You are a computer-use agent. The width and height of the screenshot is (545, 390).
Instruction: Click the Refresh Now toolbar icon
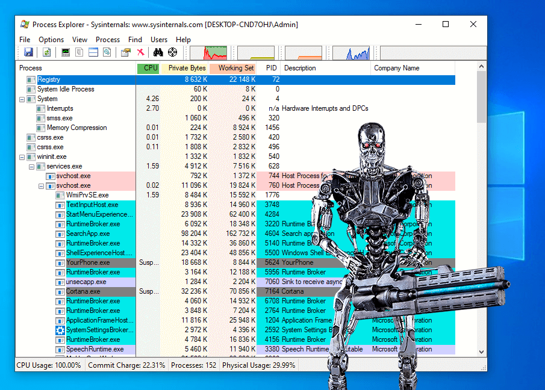click(46, 53)
